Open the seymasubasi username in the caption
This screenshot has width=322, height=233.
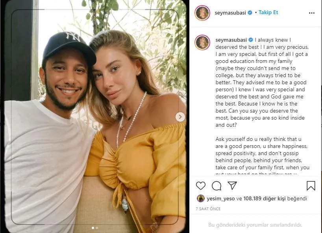231,40
